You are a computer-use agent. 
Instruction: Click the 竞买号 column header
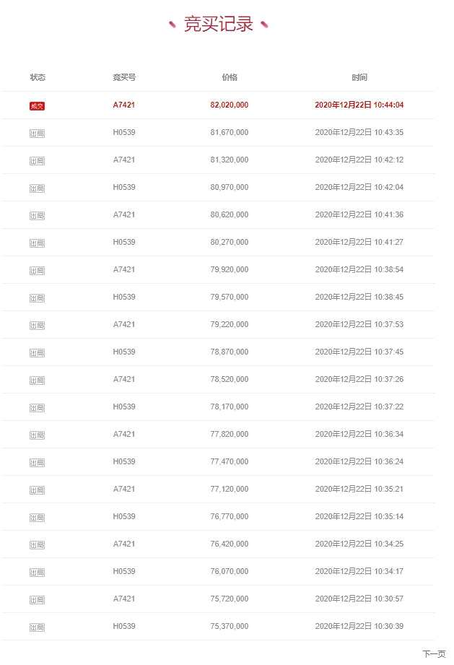pyautogui.click(x=124, y=77)
